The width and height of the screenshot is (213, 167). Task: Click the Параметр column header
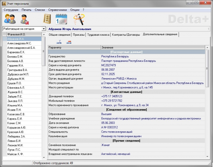point(74,47)
